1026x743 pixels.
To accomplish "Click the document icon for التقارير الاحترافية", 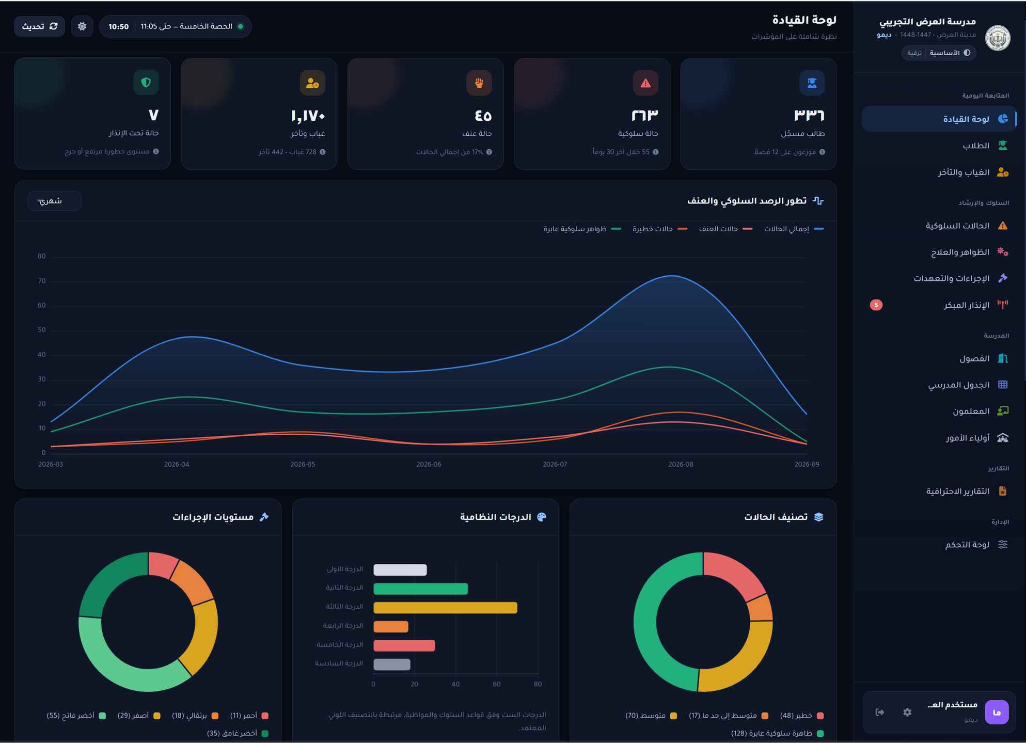I will pos(1002,491).
